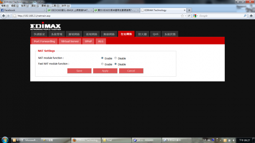Click the Apply button

click(105, 71)
